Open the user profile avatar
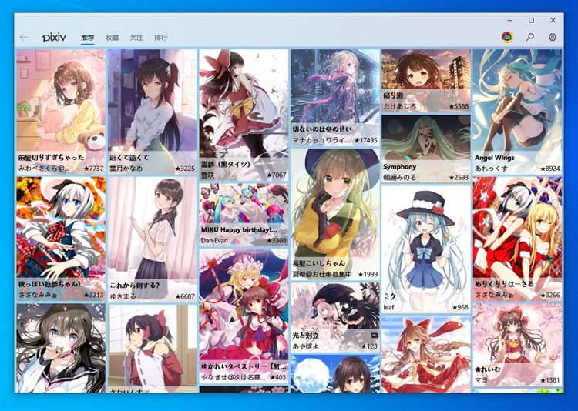The width and height of the screenshot is (578, 411). coord(508,37)
